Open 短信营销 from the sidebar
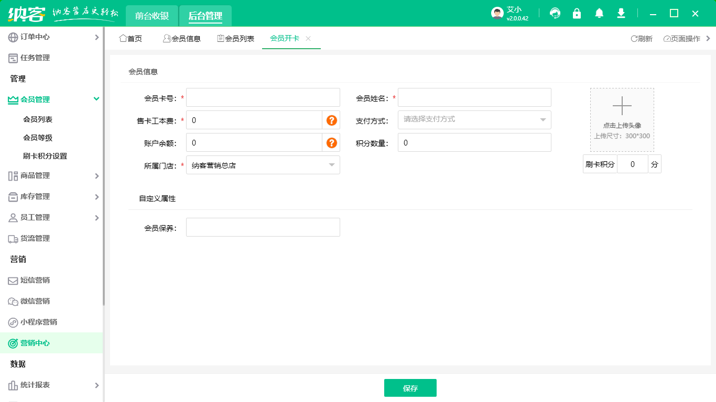The height and width of the screenshot is (402, 716). coord(35,280)
